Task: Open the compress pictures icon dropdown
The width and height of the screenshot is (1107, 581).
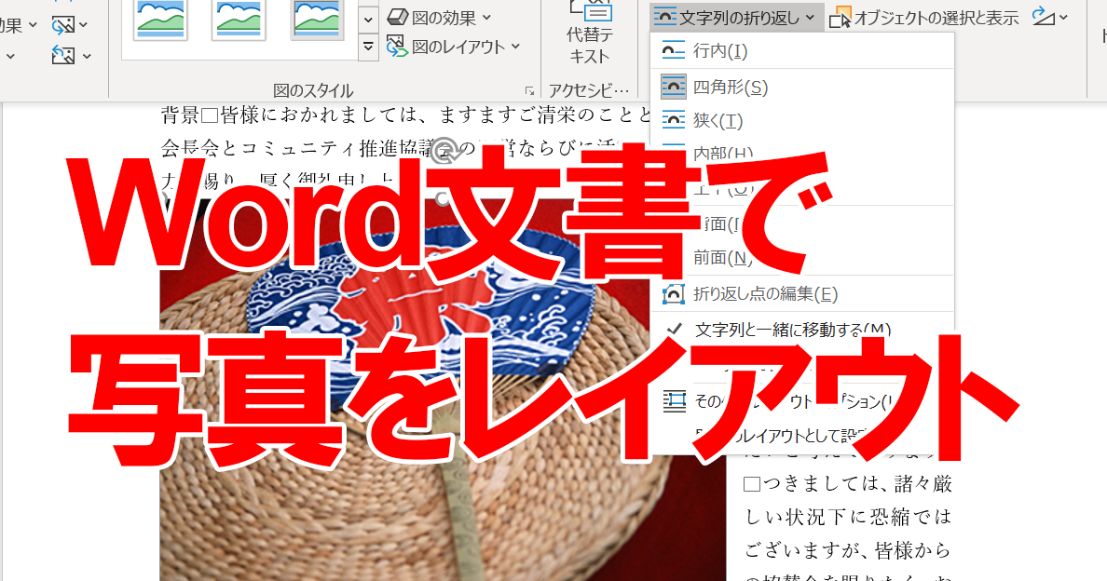Action: tap(69, 26)
